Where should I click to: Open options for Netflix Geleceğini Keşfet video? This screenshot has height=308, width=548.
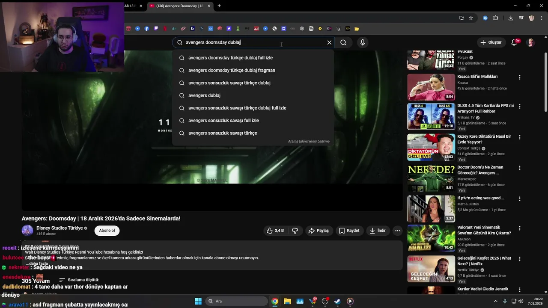pyautogui.click(x=520, y=259)
